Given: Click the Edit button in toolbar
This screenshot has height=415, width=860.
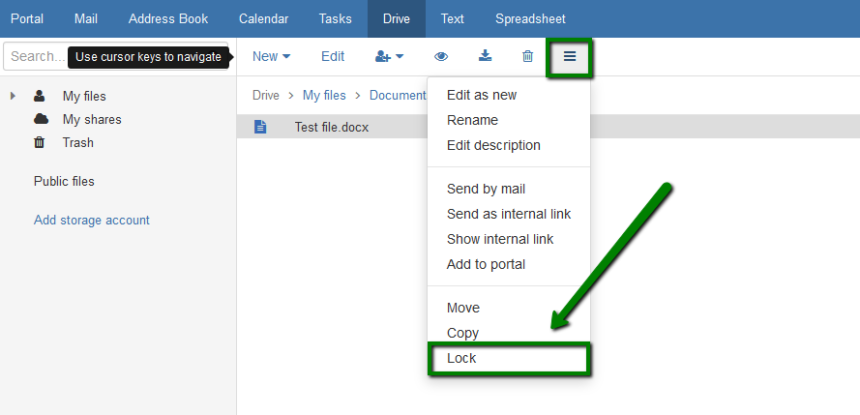Looking at the screenshot, I should click(333, 56).
